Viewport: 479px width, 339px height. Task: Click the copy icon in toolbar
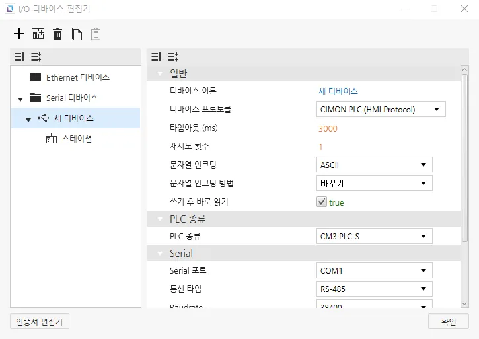[77, 34]
